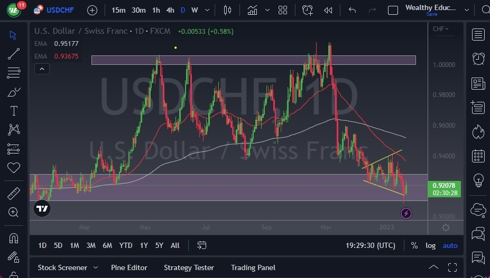490x278 pixels.
Task: Open the watchlist panel icon
Action: pyautogui.click(x=478, y=35)
